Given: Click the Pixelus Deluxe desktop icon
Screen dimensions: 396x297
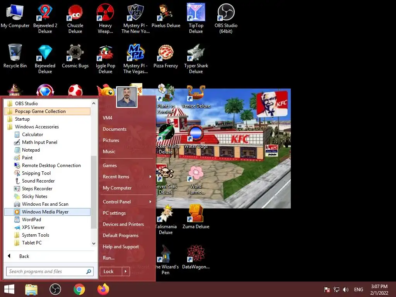Looking at the screenshot, I should (x=166, y=15).
